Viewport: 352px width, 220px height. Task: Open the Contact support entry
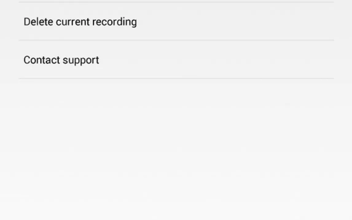click(x=61, y=60)
